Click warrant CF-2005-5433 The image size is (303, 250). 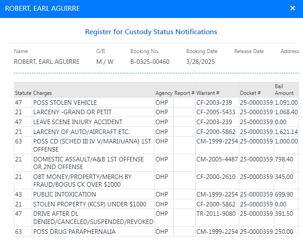pyautogui.click(x=215, y=112)
